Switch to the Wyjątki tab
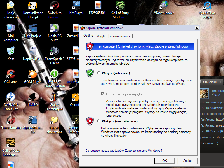Viewport: 224px width, 168px height. (x=101, y=36)
